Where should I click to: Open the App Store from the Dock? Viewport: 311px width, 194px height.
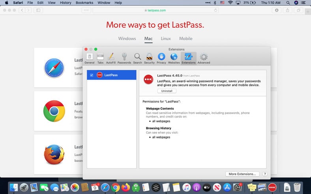[227, 187]
